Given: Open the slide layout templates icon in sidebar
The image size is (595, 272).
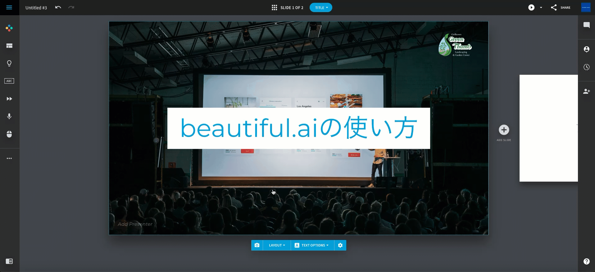Looking at the screenshot, I should click(x=9, y=46).
